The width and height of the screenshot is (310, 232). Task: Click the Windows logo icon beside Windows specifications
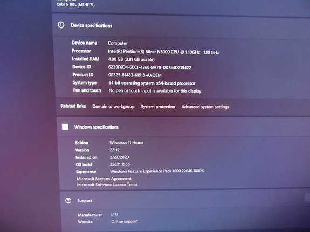tap(65, 126)
